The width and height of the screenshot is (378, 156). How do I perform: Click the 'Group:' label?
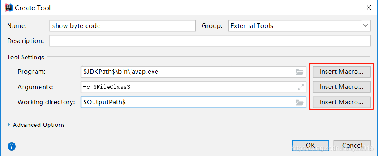(x=212, y=26)
